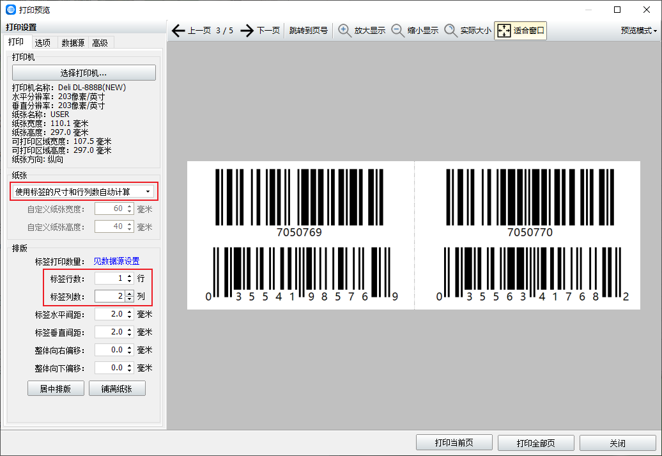Go to next page arrow icon
Viewport: 662px width, 456px height.
click(x=247, y=31)
